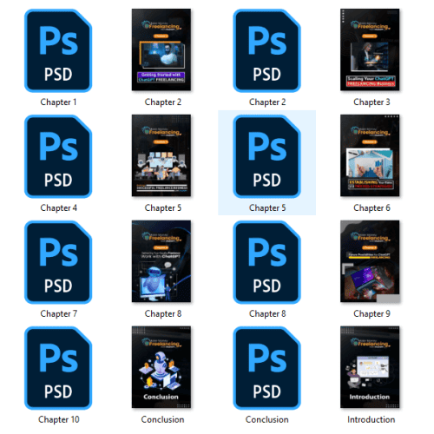434x434 pixels.
Task: Open the Chapter 3 cover image thumbnail
Action: coord(370,49)
